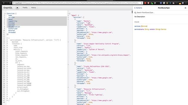Click the GraphiQL title logo
Screen dimensions: 188x105
coord(8,8)
